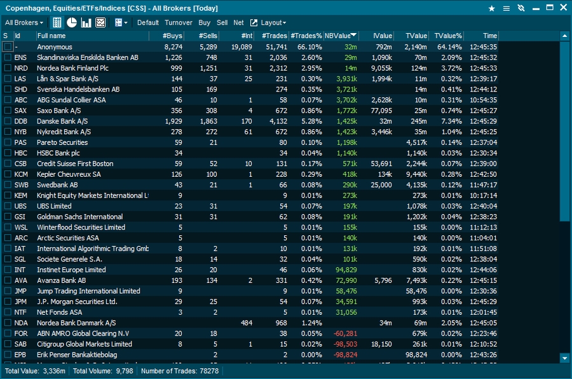The width and height of the screenshot is (572, 379).
Task: Open the Layout dropdown menu
Action: [273, 22]
